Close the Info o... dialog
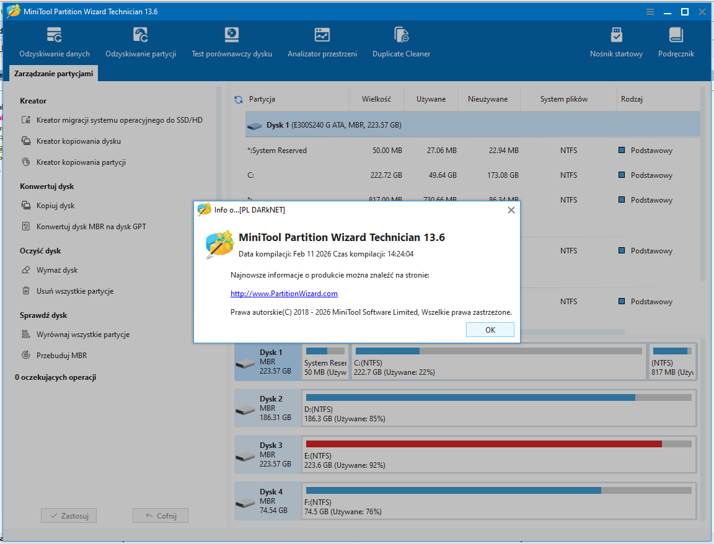The width and height of the screenshot is (714, 544). pos(511,210)
